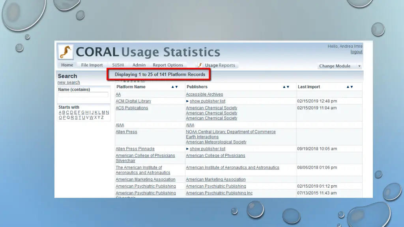Open the Allen Press Pinnacle platform
The image size is (404, 227).
coord(135,149)
